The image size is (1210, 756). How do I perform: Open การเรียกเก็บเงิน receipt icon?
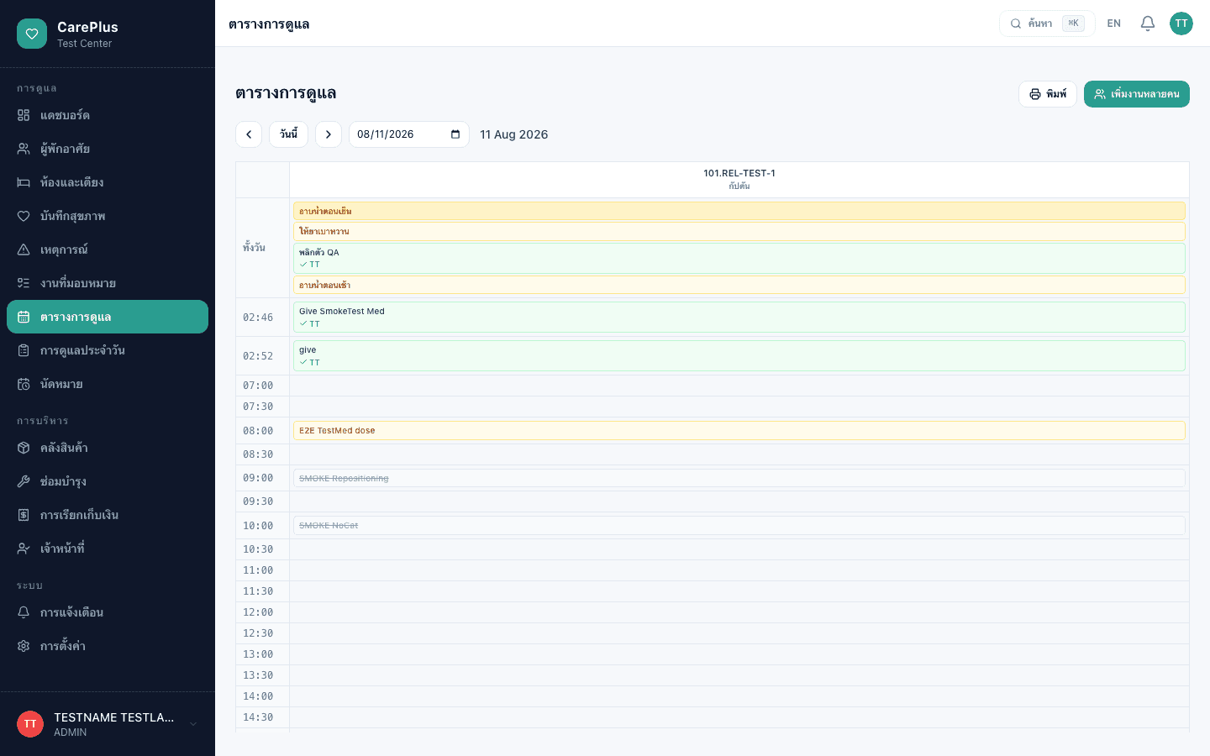coord(24,515)
